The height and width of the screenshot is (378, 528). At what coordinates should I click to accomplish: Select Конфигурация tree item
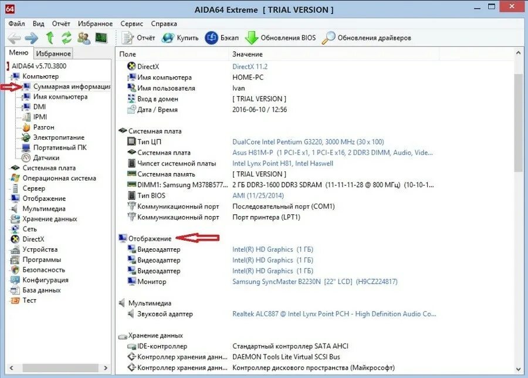point(45,279)
